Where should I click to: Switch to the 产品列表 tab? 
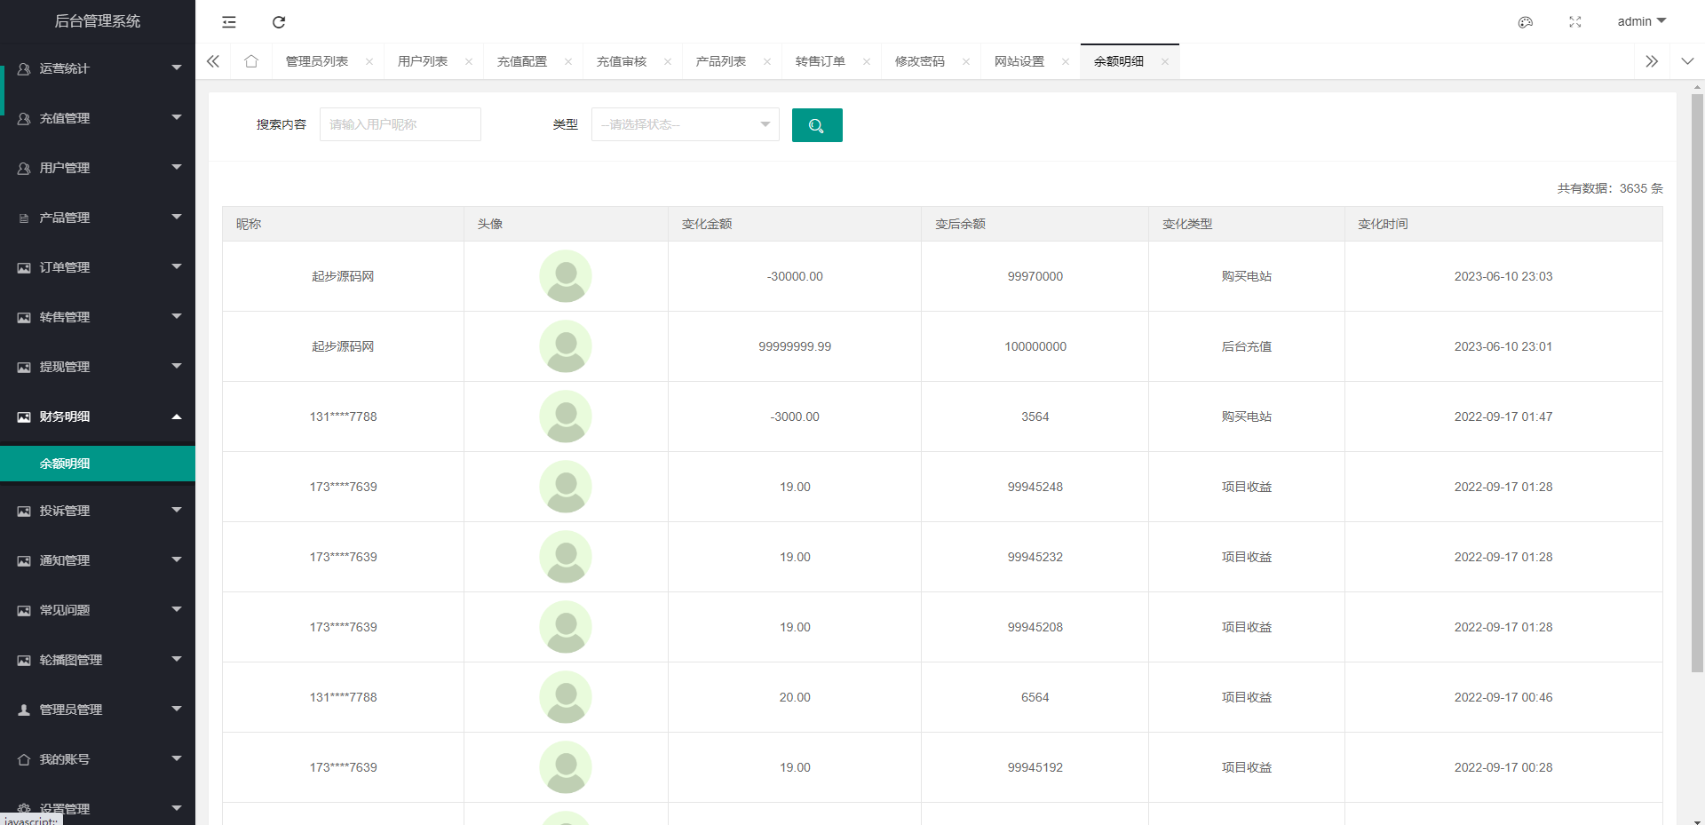[x=721, y=61]
